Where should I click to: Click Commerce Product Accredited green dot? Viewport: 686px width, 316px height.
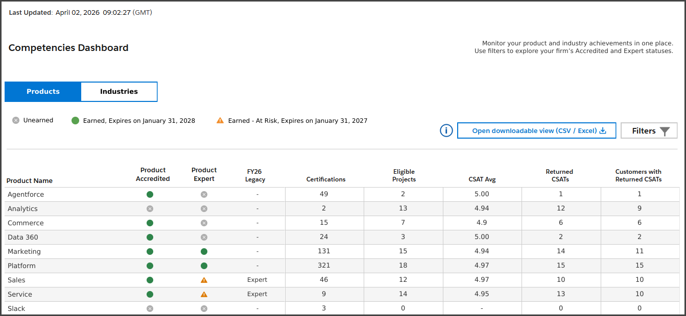click(150, 223)
